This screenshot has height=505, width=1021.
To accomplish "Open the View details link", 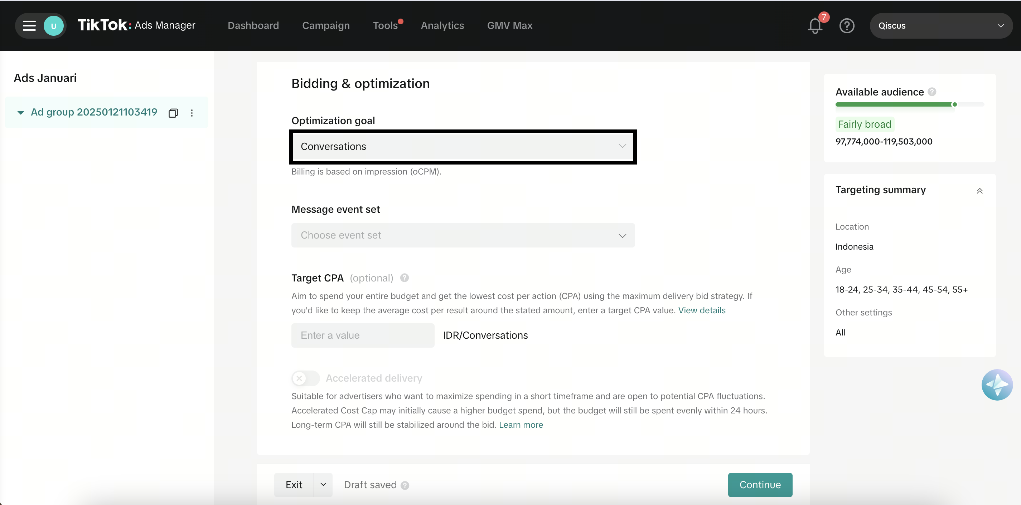I will (x=702, y=310).
